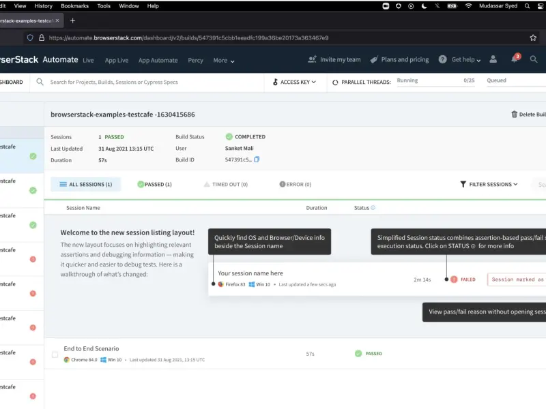The width and height of the screenshot is (546, 409).
Task: Open the Bookmarks menu in the menu bar
Action: pyautogui.click(x=75, y=6)
